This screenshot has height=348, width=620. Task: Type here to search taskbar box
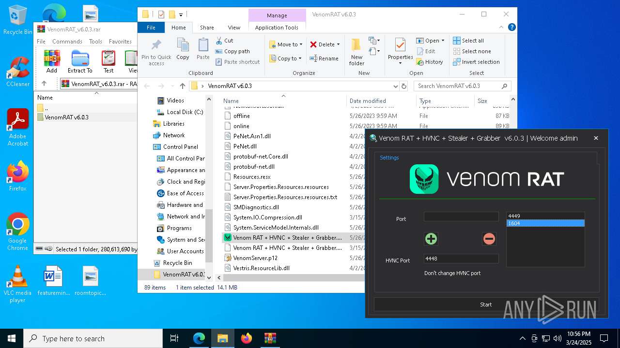(93, 338)
